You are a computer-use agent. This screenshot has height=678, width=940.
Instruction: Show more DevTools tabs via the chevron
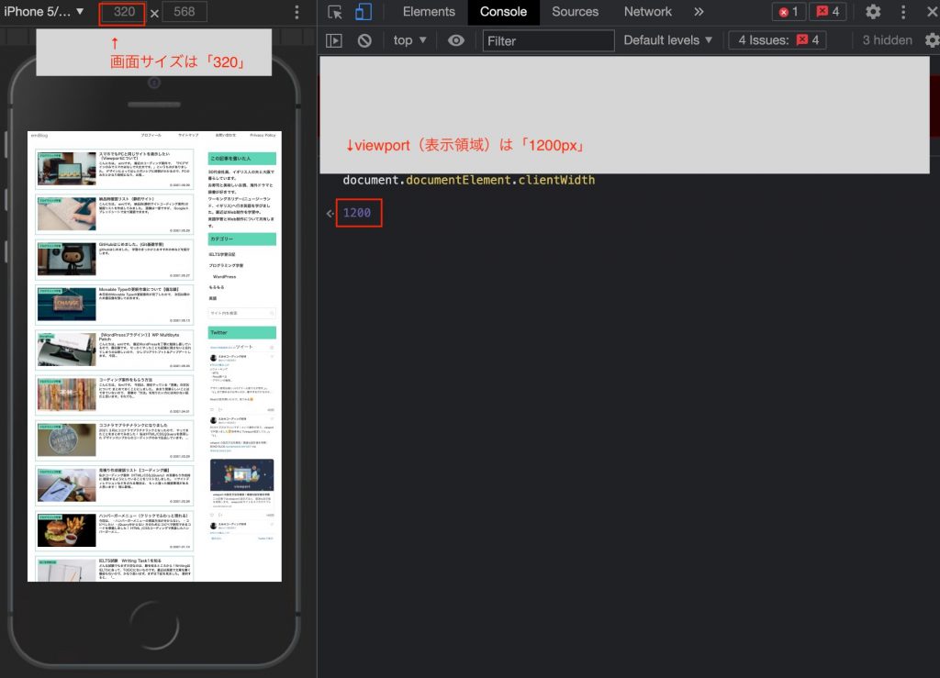tap(699, 12)
